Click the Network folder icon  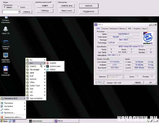click(x=27, y=79)
